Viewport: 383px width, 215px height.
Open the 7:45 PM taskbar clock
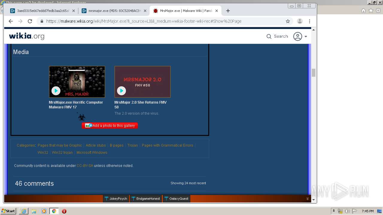[x=368, y=211]
